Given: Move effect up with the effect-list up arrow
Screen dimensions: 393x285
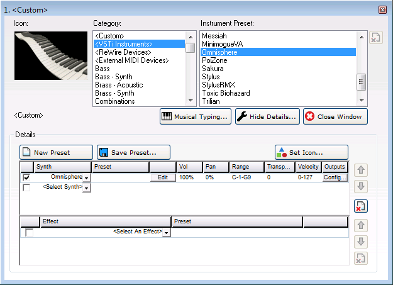Looking at the screenshot, I should 361,225.
